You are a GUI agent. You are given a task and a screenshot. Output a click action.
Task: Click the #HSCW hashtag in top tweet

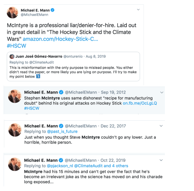[x=16, y=46]
